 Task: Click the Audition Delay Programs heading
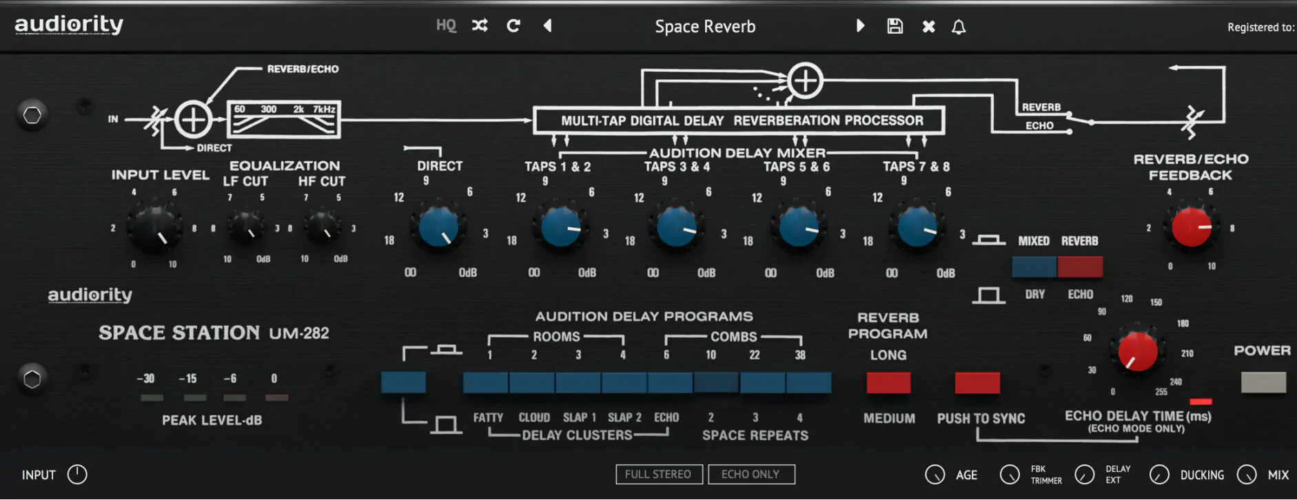(x=644, y=316)
